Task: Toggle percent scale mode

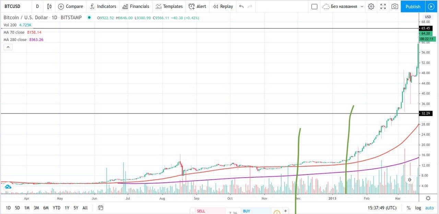Action: pos(409,208)
